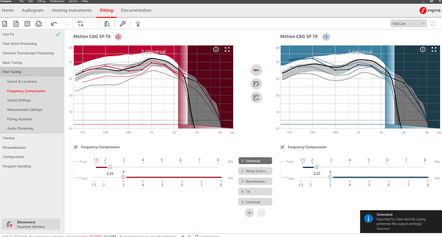Click the lightbulb hint icon
Viewport: 442px width, 237px height.
[x=138, y=24]
